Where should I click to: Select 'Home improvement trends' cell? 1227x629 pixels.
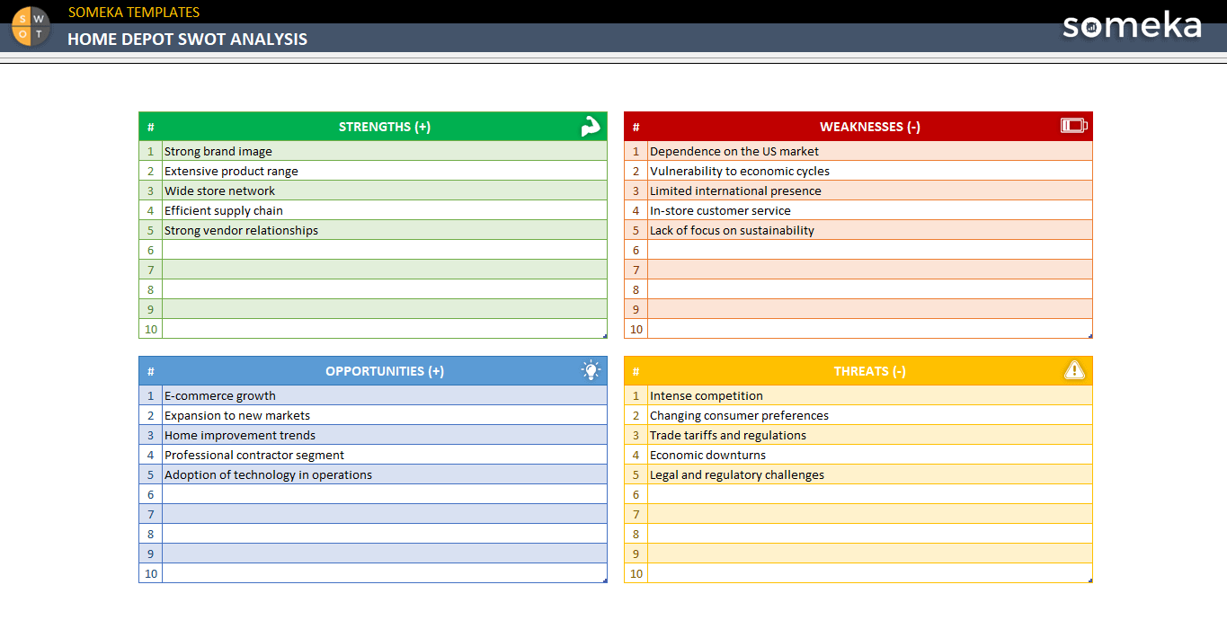(385, 435)
